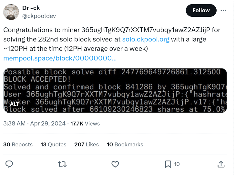Open the mempool.space block link
The width and height of the screenshot is (235, 175).
60,58
